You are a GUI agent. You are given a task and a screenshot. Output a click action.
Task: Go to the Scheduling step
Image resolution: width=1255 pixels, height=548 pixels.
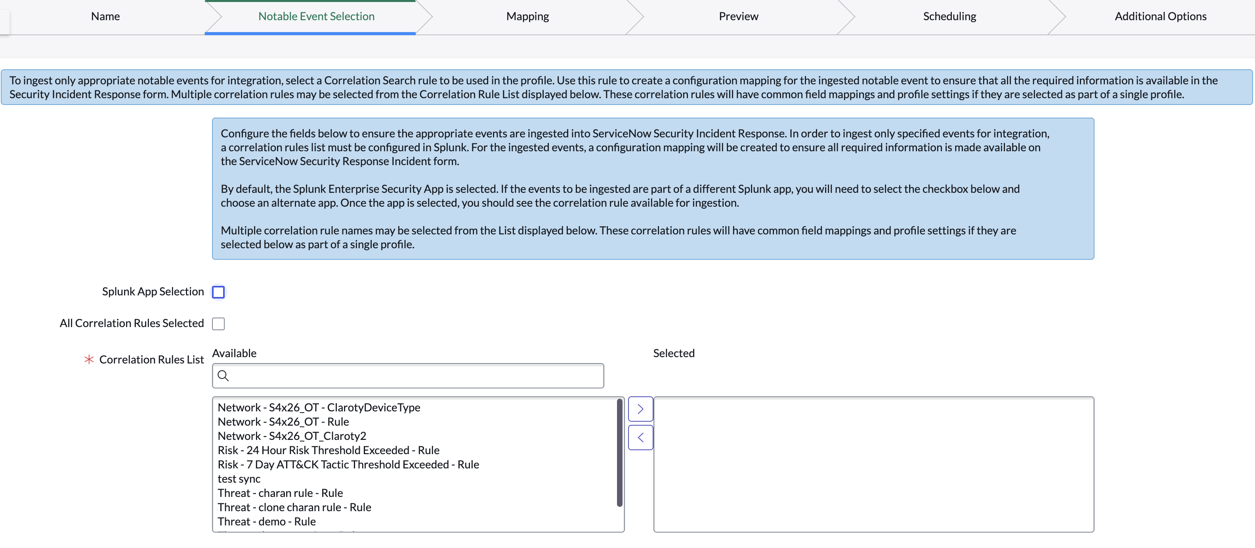(949, 17)
